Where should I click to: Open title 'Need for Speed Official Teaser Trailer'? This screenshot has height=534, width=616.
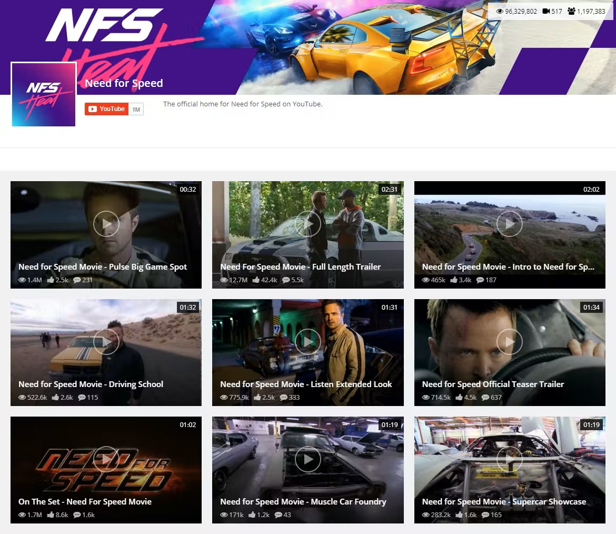click(493, 384)
